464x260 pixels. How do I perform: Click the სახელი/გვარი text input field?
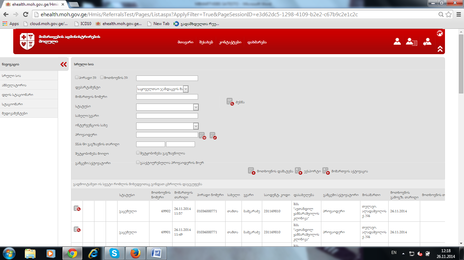[167, 116]
